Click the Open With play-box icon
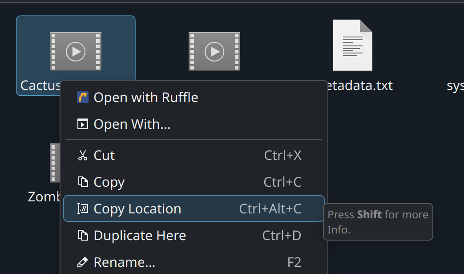464x274 pixels. (83, 124)
